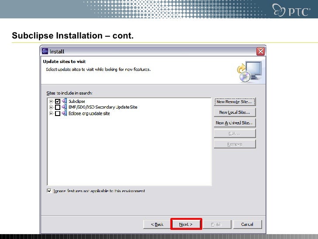Expand EMF/SDO/XSD Secondary Update Site node

(x=51, y=107)
